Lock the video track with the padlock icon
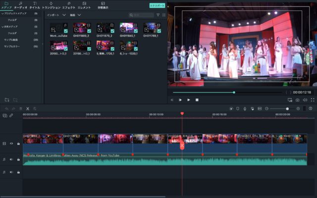 pyautogui.click(x=18, y=144)
